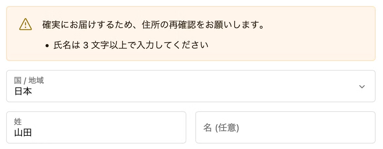Click the 名 (任意) placeholder text
This screenshot has height=149, width=383.
click(x=221, y=128)
